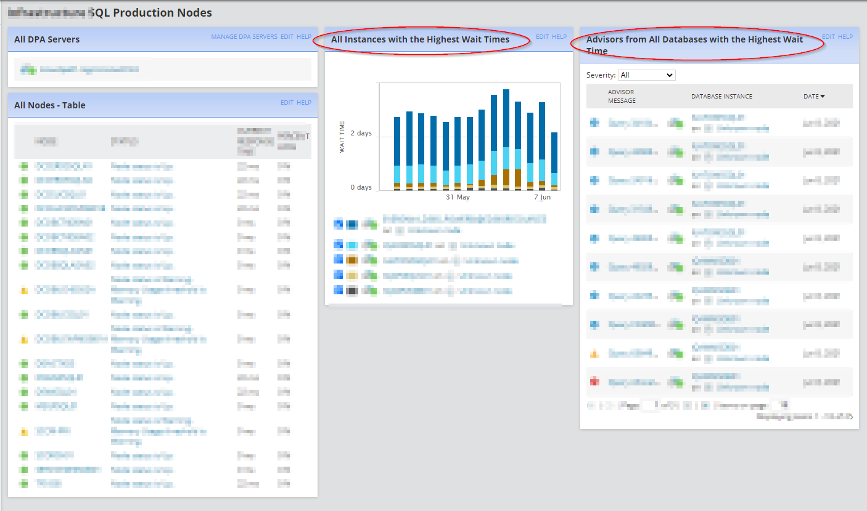Image resolution: width=867 pixels, height=511 pixels.
Task: Click the All Nodes - Table panel title
Action: (50, 105)
